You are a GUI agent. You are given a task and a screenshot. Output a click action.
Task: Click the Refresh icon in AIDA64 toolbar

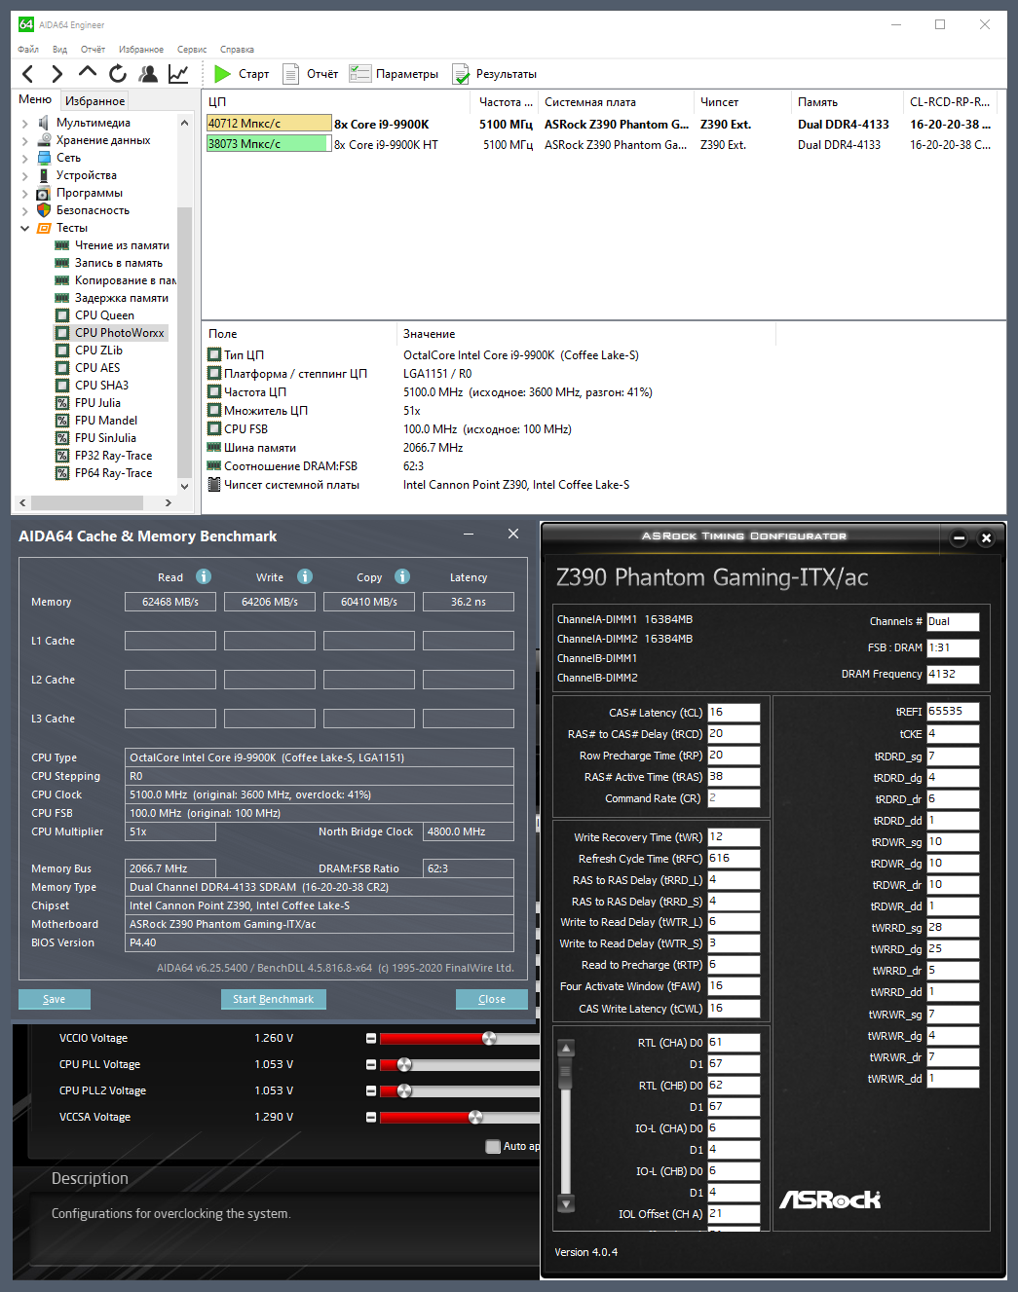point(118,73)
